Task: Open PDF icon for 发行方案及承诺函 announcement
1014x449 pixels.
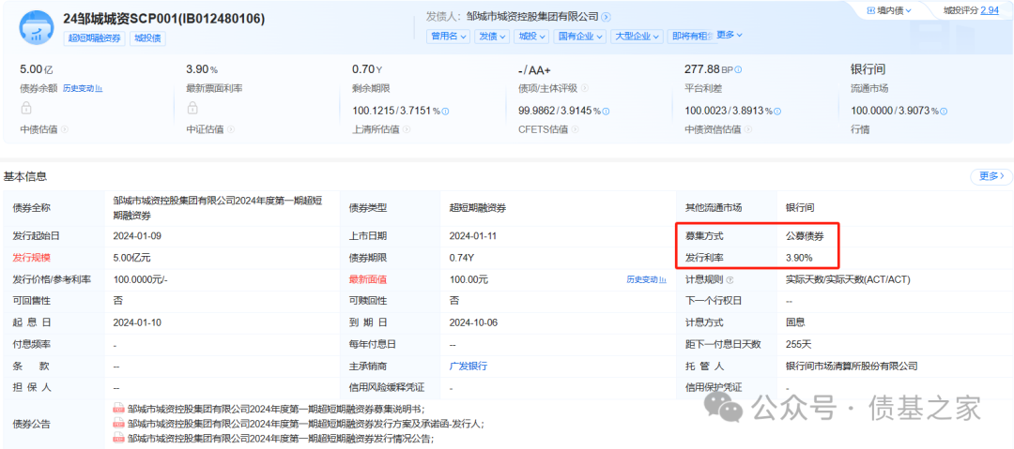Action: (x=118, y=423)
